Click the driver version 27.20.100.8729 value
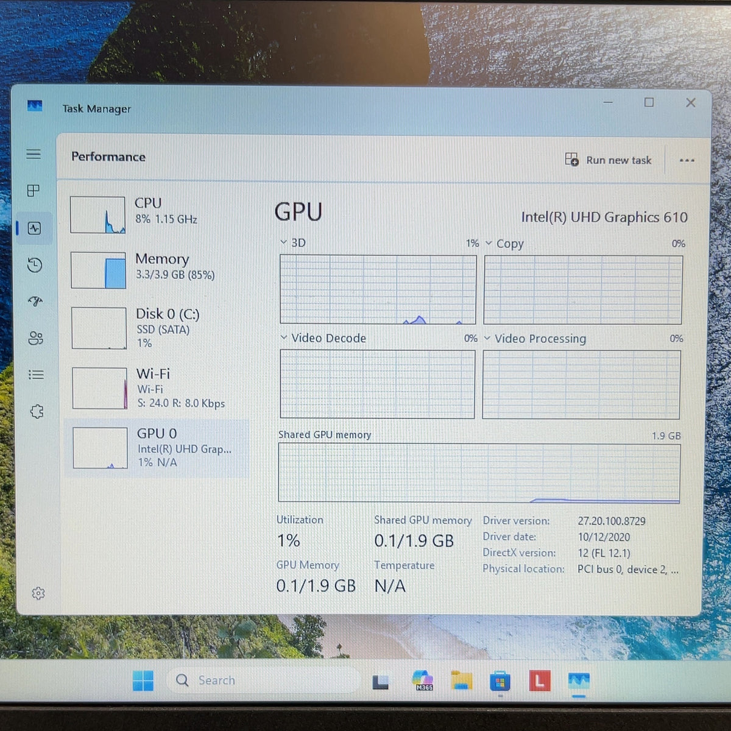 coord(612,521)
